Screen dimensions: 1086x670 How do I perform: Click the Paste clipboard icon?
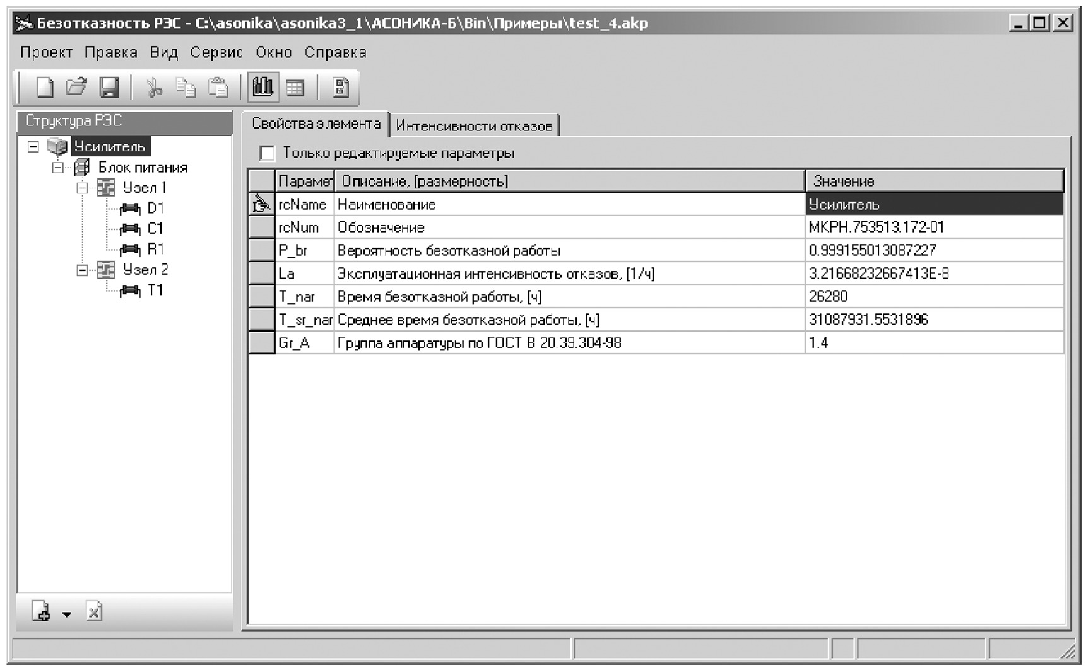pyautogui.click(x=218, y=88)
